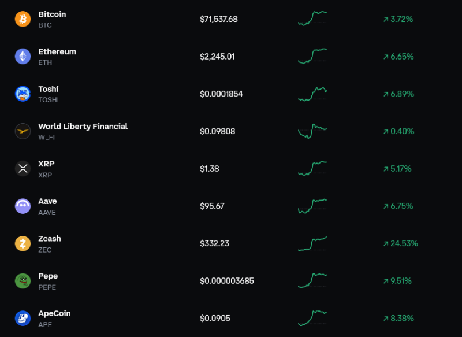Click the Ethereum logo icon

pyautogui.click(x=23, y=56)
